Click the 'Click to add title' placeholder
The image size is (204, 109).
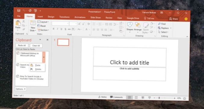click(x=130, y=57)
